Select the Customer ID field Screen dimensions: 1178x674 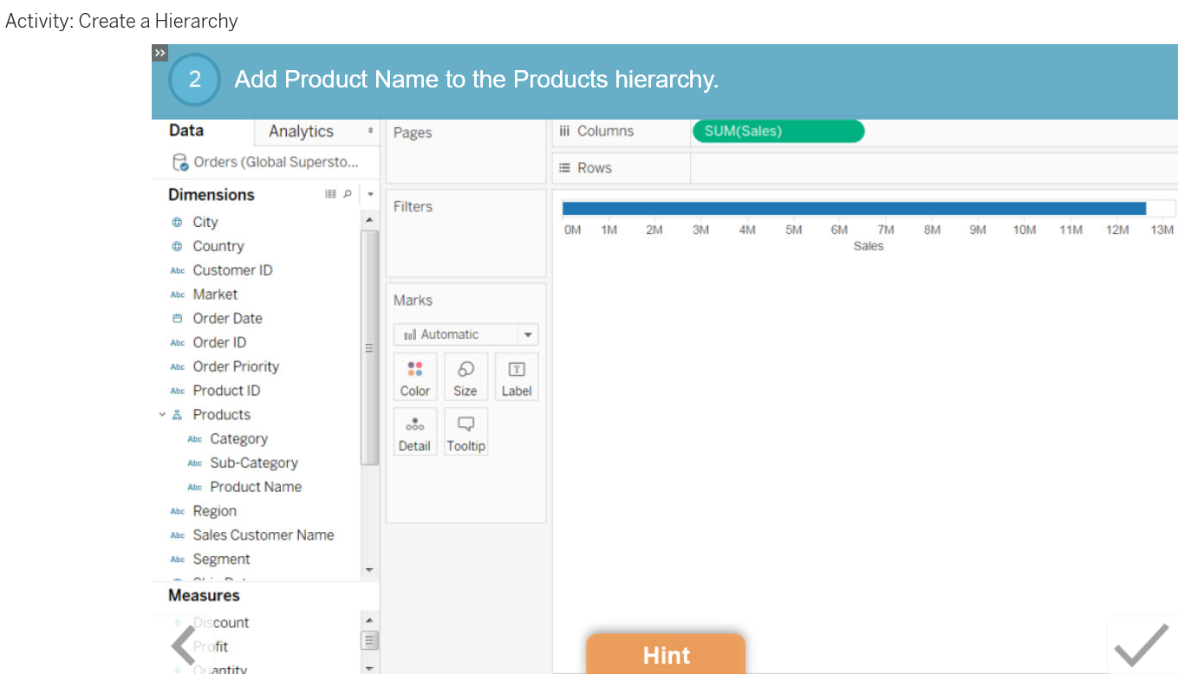click(232, 270)
